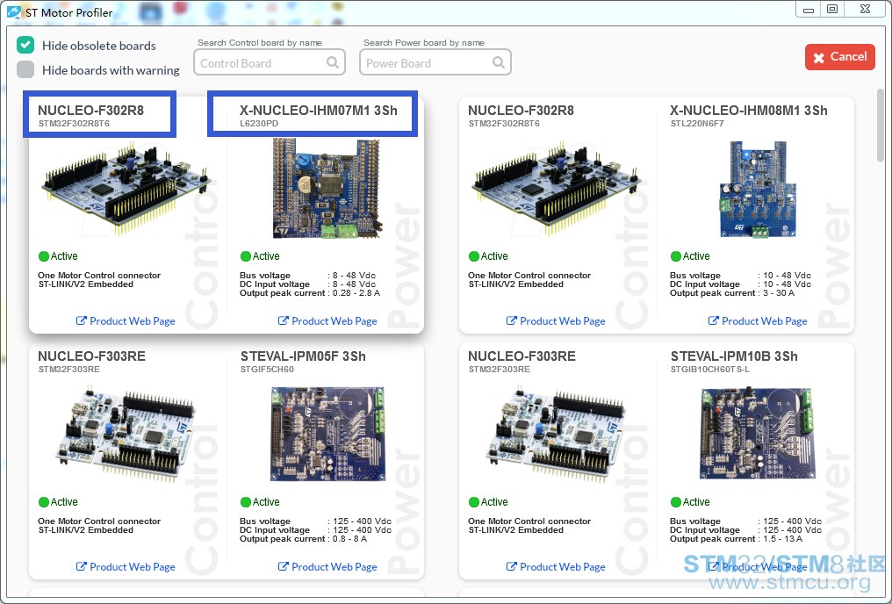Click Output peak current 1.5 - 13 A value
The height and width of the screenshot is (604, 892).
[x=783, y=539]
